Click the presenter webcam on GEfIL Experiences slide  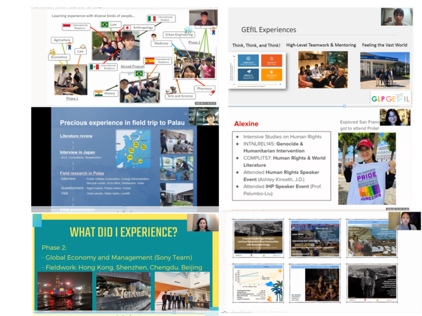tap(397, 16)
